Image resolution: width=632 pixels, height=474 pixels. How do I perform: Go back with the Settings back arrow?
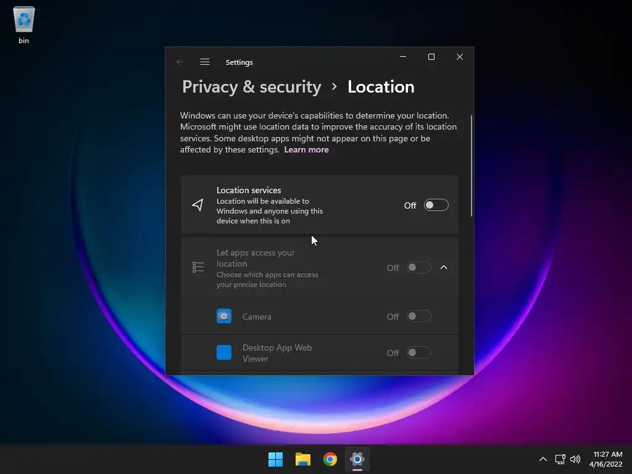(180, 62)
